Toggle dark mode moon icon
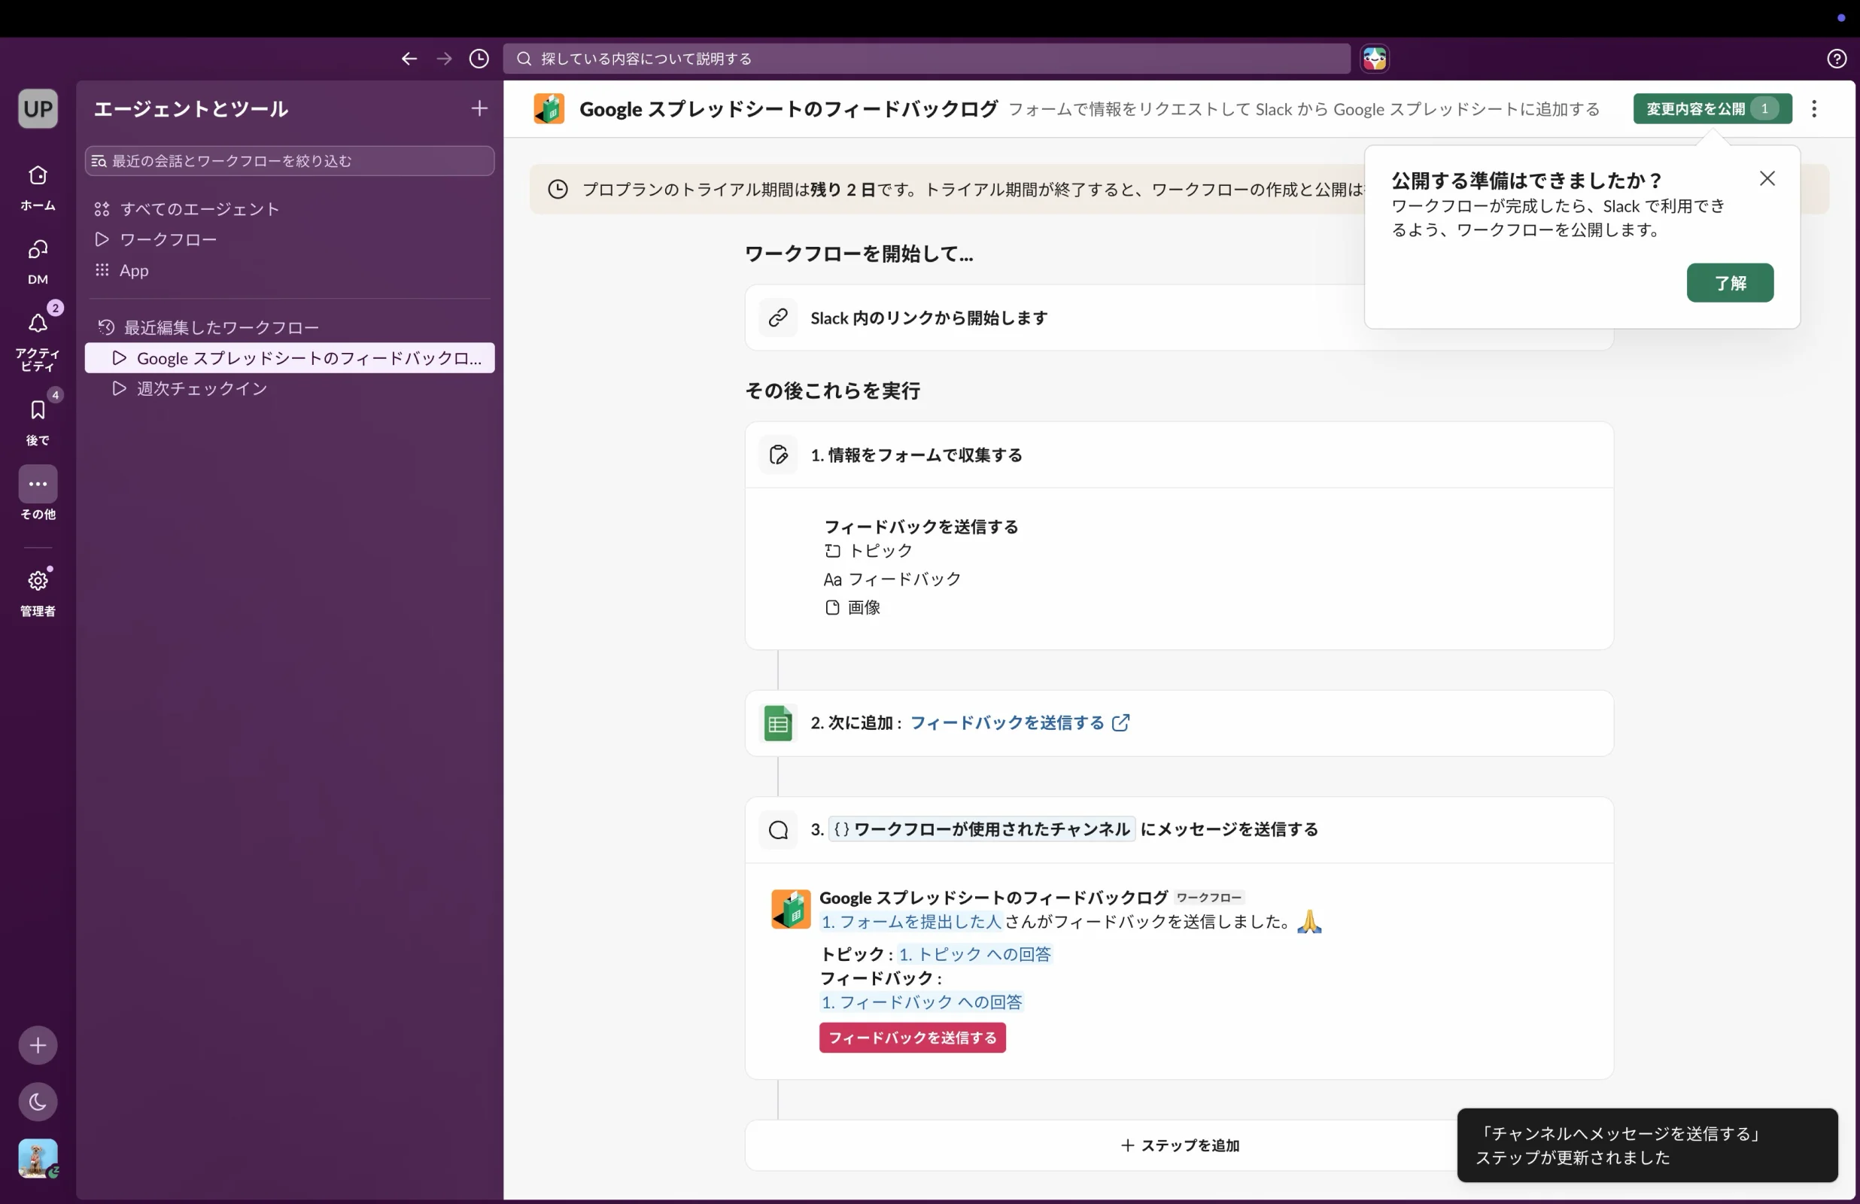The width and height of the screenshot is (1860, 1204). coord(38,1102)
